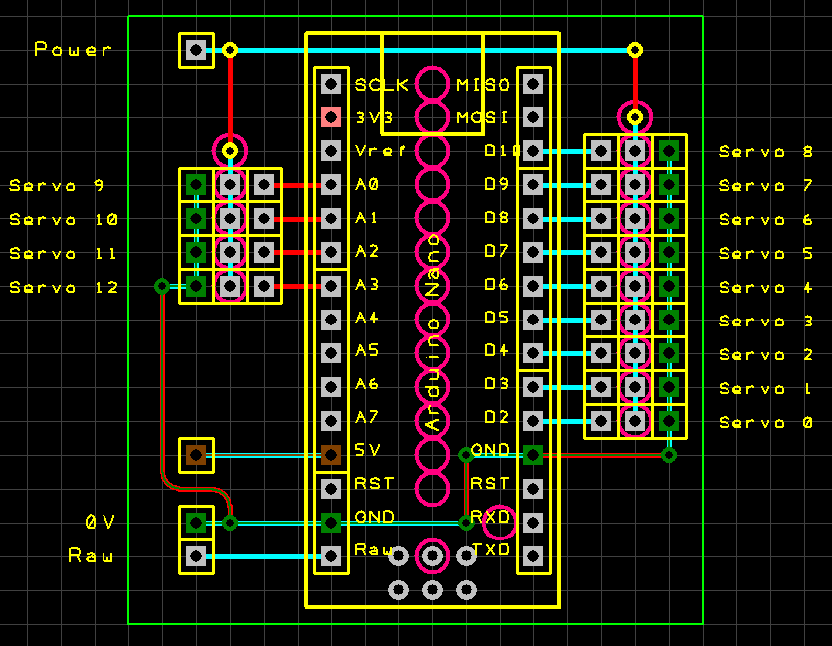The width and height of the screenshot is (832, 646).
Task: Click the D6 pin label
Action: click(x=497, y=285)
